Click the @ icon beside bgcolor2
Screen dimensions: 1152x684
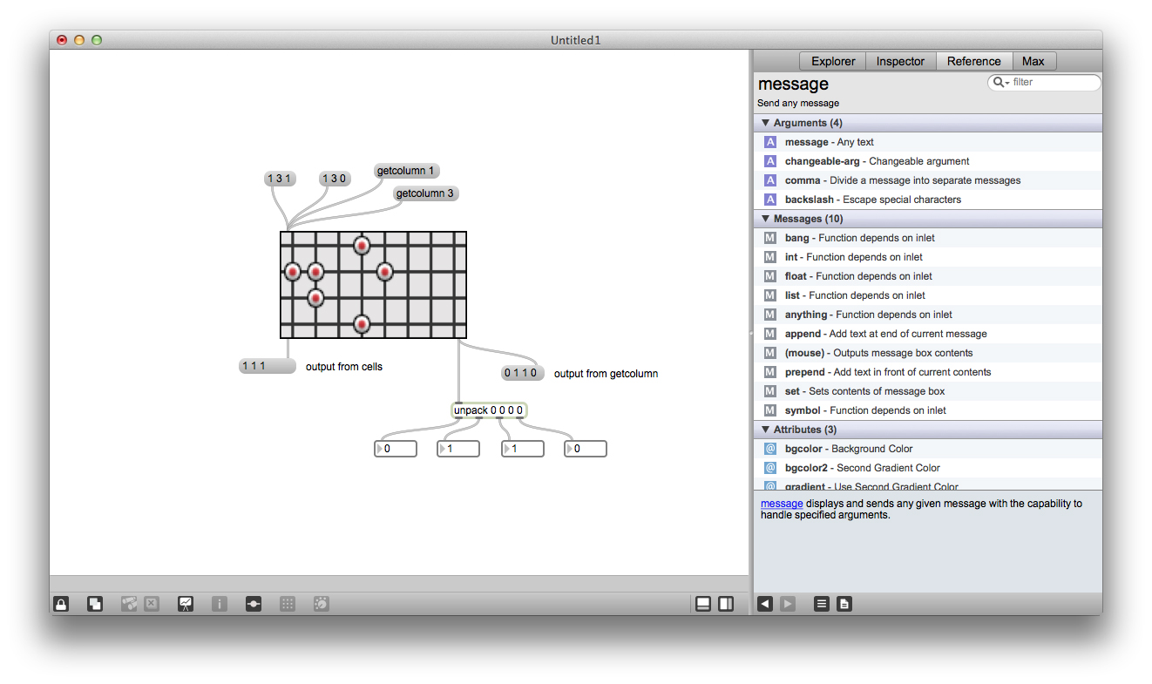(x=770, y=468)
